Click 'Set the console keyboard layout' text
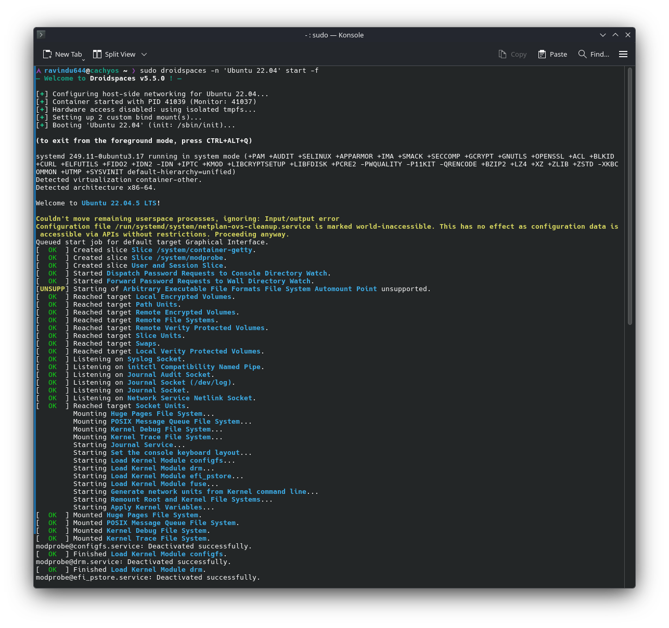The height and width of the screenshot is (628, 669). [x=175, y=453]
